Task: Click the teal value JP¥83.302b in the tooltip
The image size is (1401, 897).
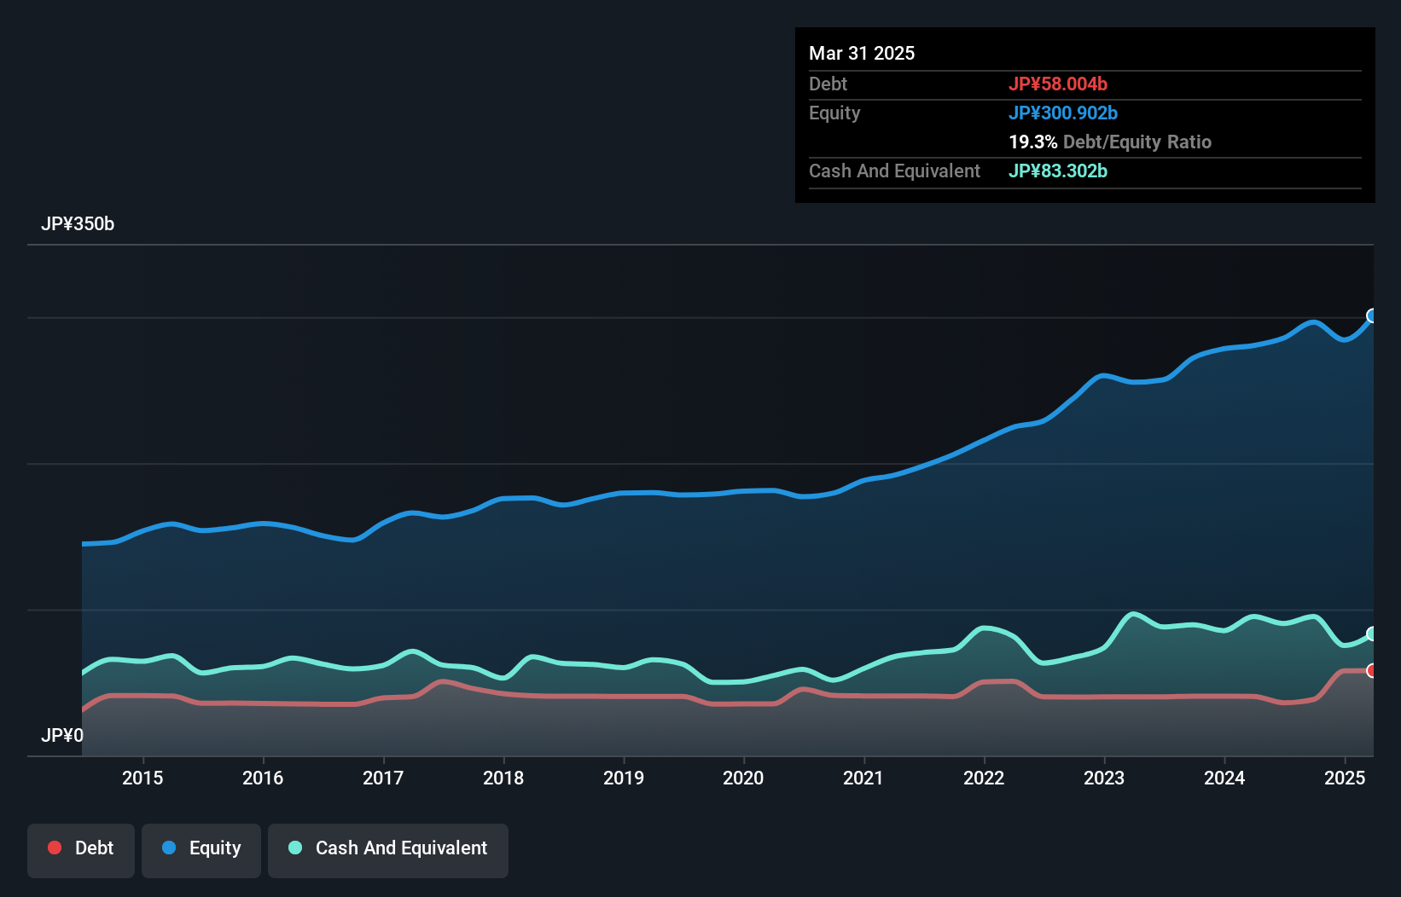Action: [x=1057, y=171]
